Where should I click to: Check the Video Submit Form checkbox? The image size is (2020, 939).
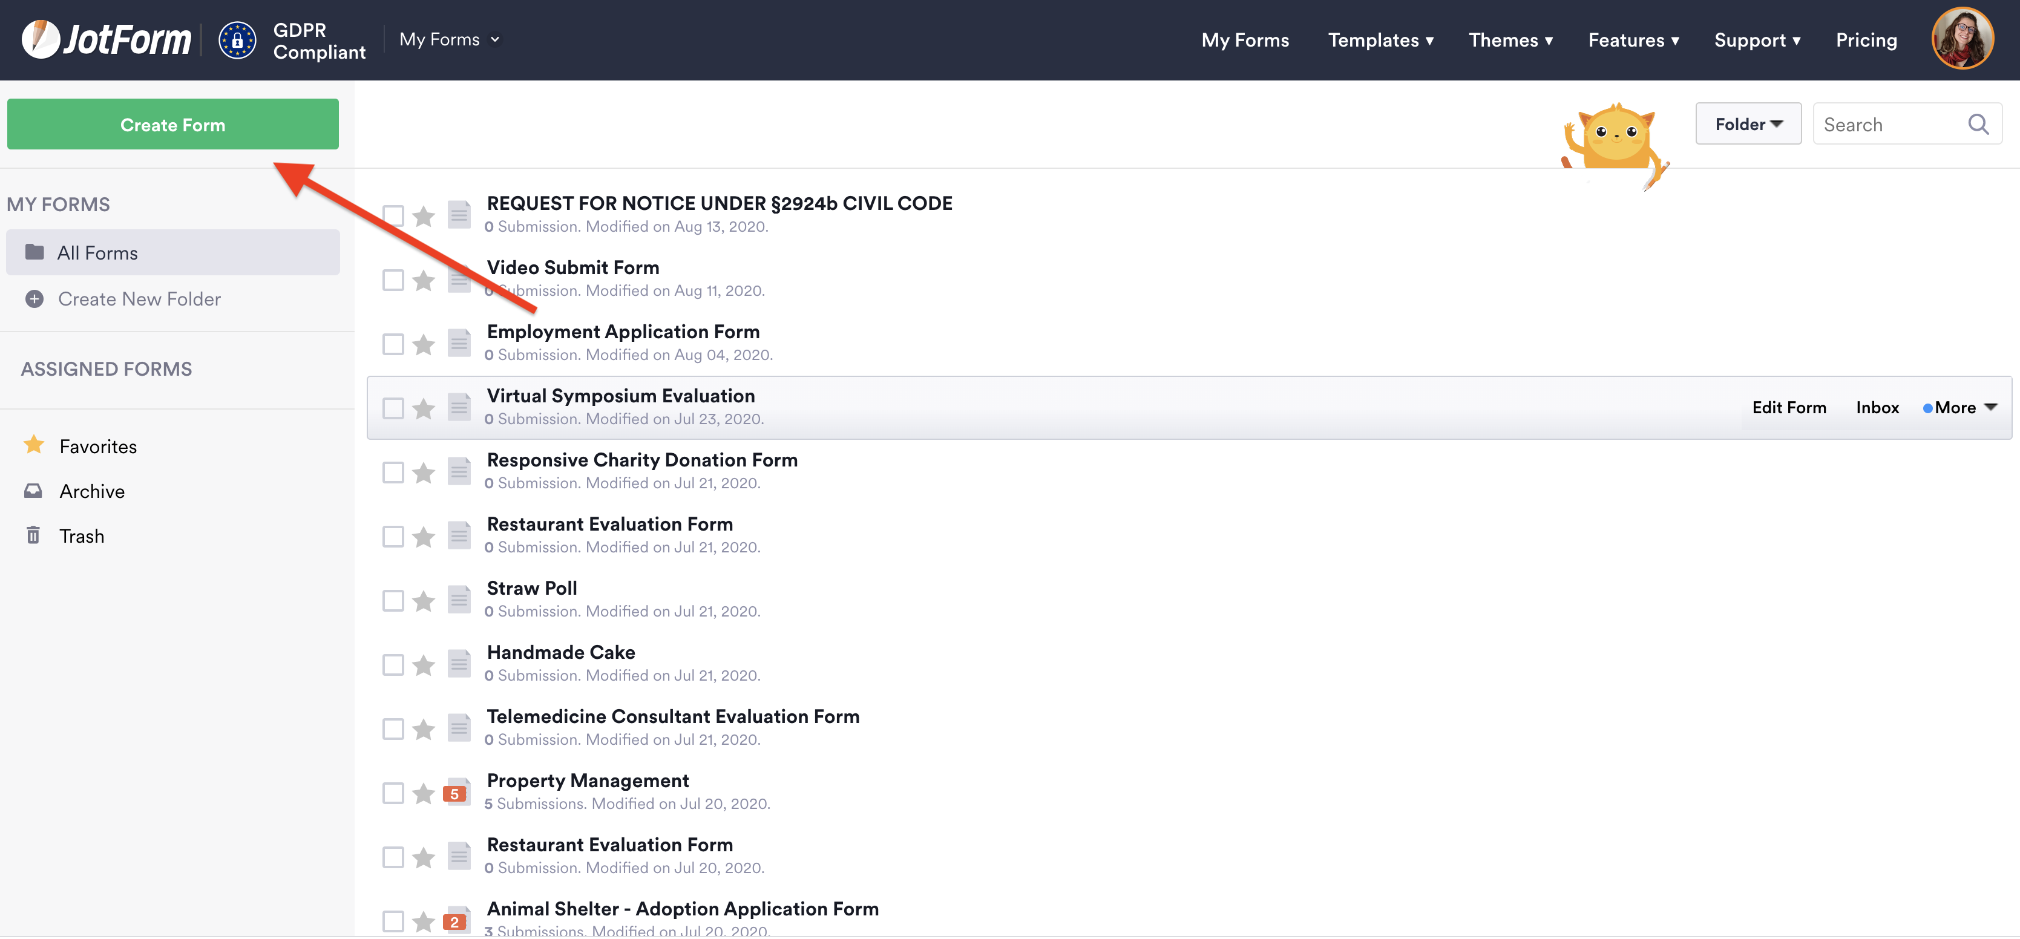(x=393, y=280)
